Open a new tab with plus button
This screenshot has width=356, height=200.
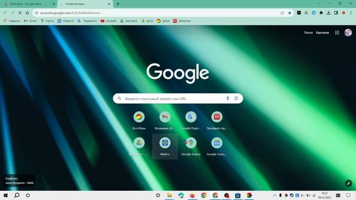coord(118,4)
